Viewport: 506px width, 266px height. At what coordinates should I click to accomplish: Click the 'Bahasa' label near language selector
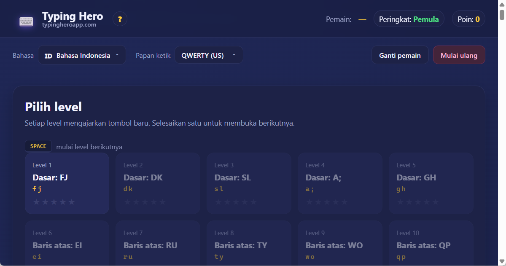click(23, 55)
